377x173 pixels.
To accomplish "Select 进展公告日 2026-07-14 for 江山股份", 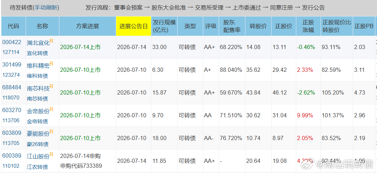I will [x=132, y=161].
